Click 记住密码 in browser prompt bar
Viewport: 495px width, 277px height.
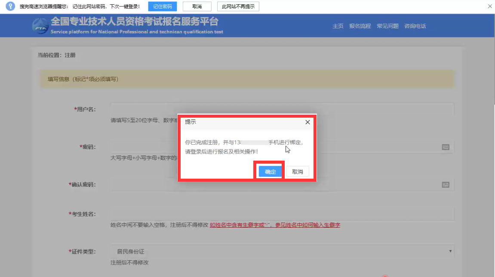tap(163, 6)
